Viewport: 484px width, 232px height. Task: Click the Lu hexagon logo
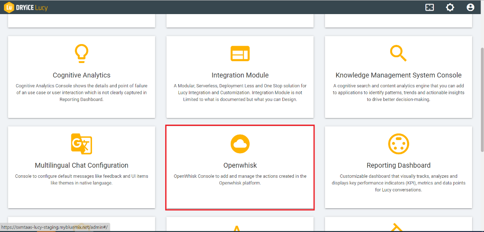point(9,7)
